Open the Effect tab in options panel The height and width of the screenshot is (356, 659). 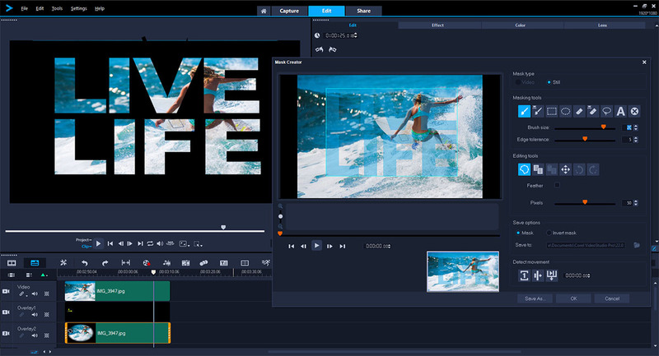pyautogui.click(x=437, y=25)
